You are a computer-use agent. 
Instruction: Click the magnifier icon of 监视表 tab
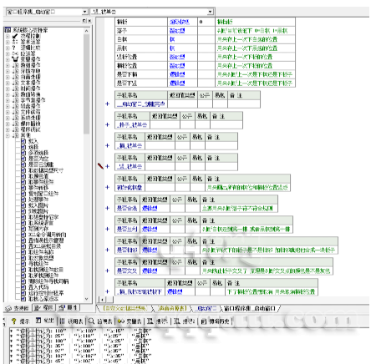91,321
